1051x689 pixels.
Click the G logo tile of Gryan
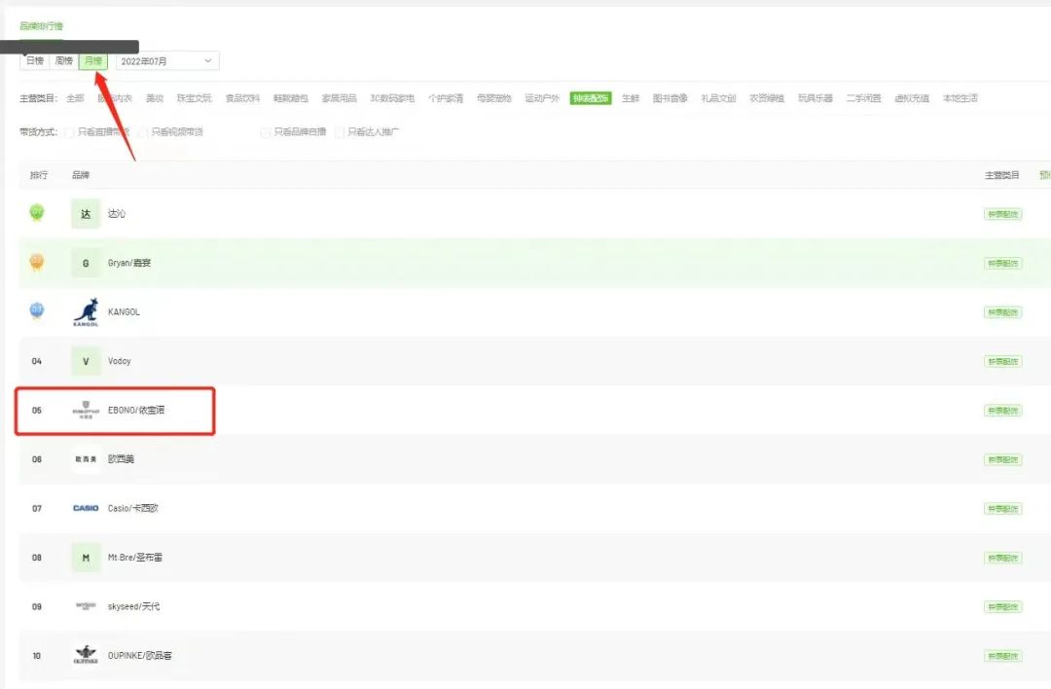pyautogui.click(x=86, y=264)
